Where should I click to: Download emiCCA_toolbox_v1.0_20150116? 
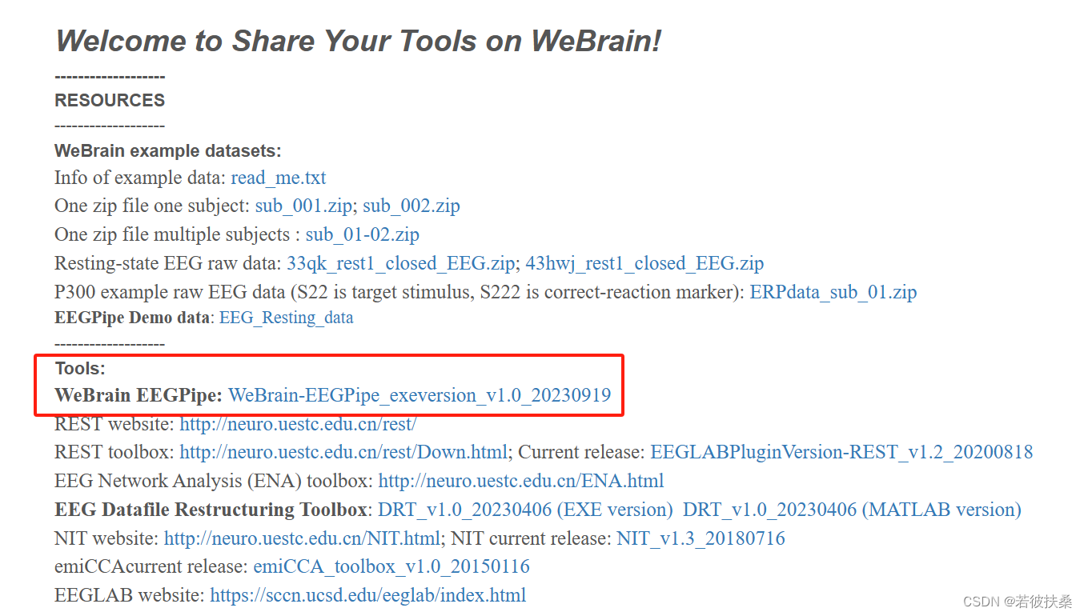pos(391,568)
